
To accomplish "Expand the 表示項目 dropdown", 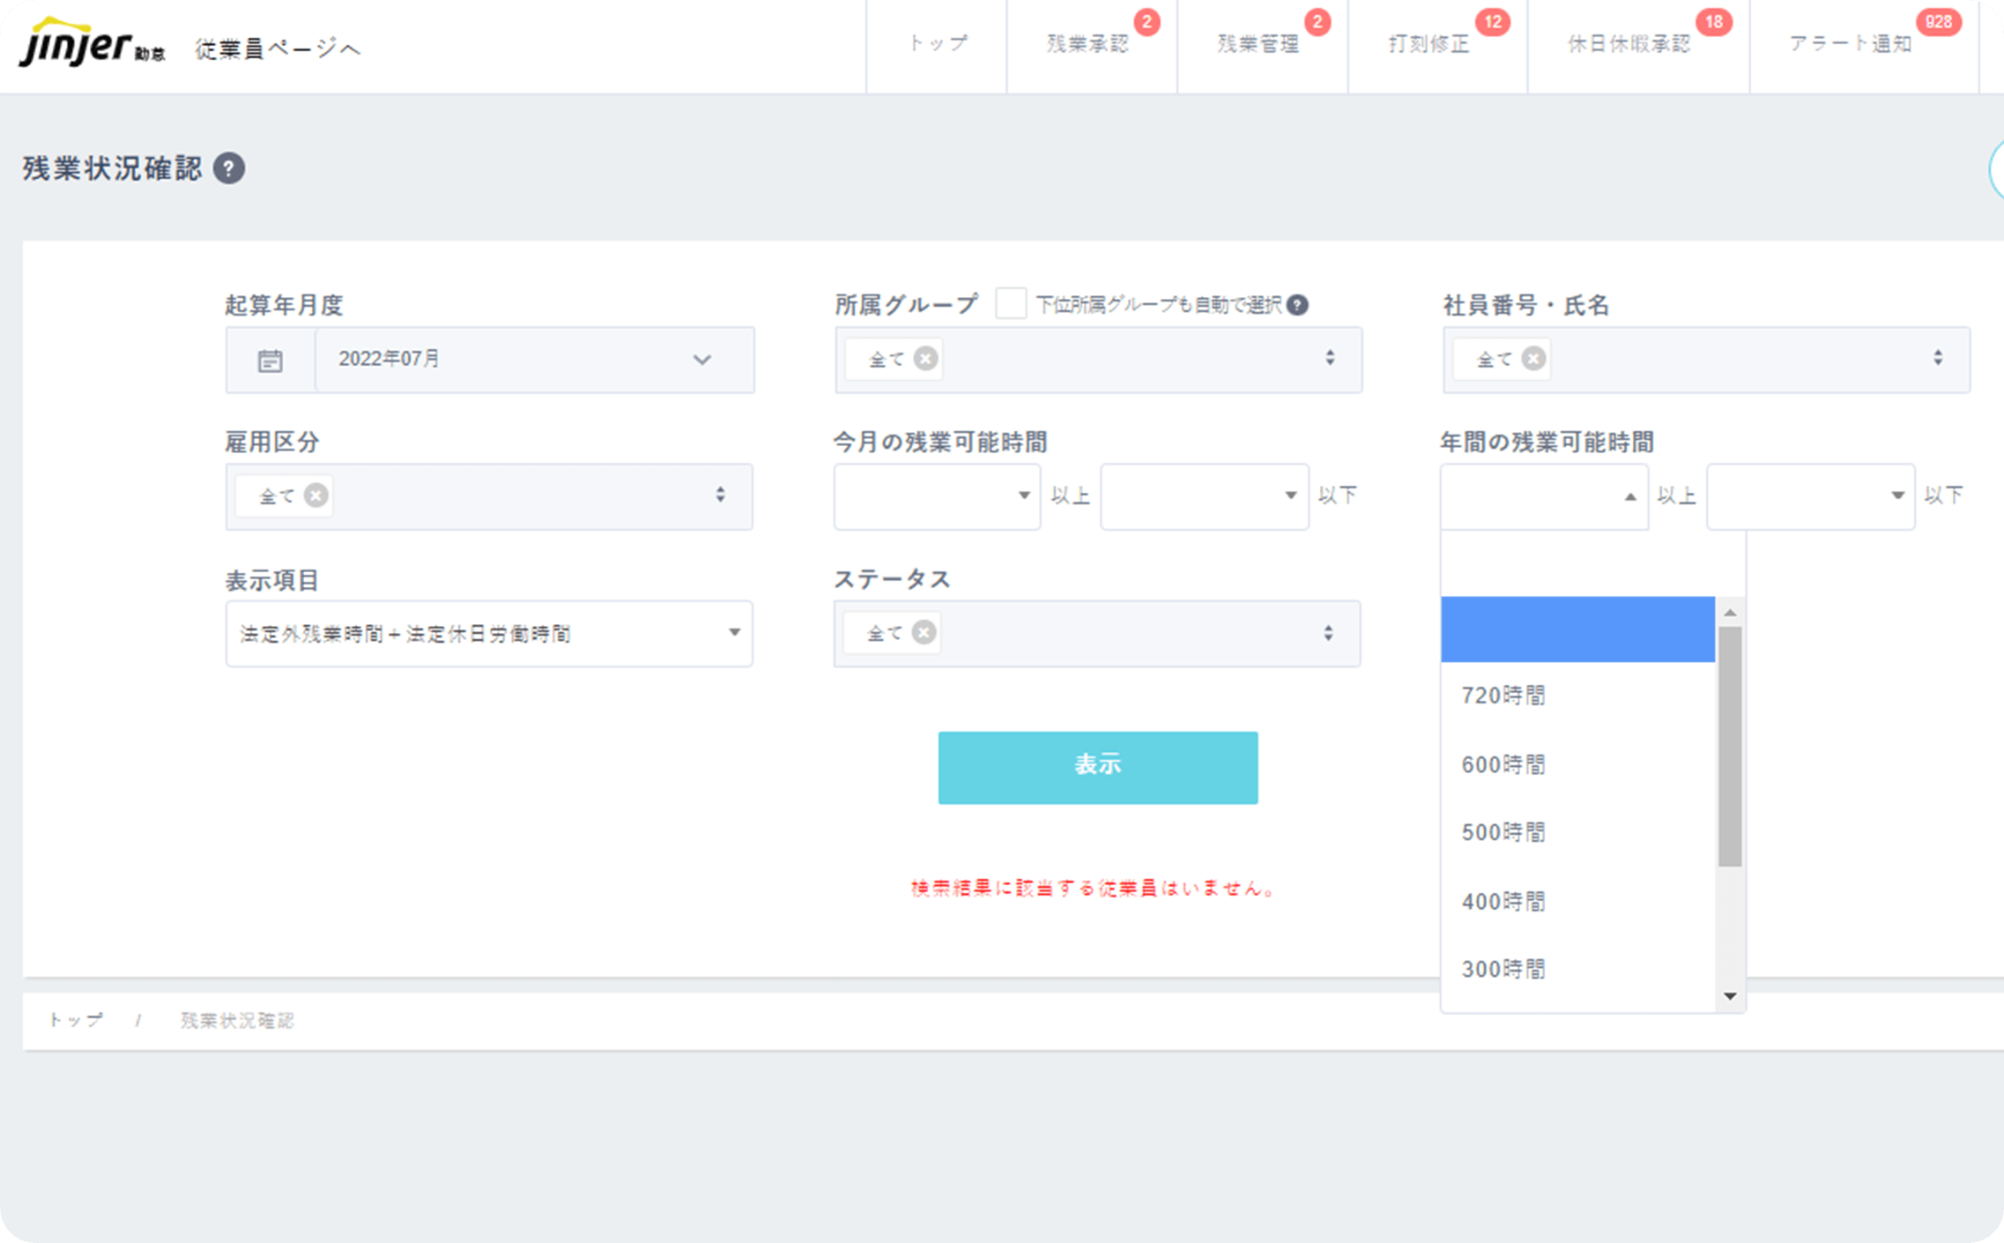I will 489,634.
